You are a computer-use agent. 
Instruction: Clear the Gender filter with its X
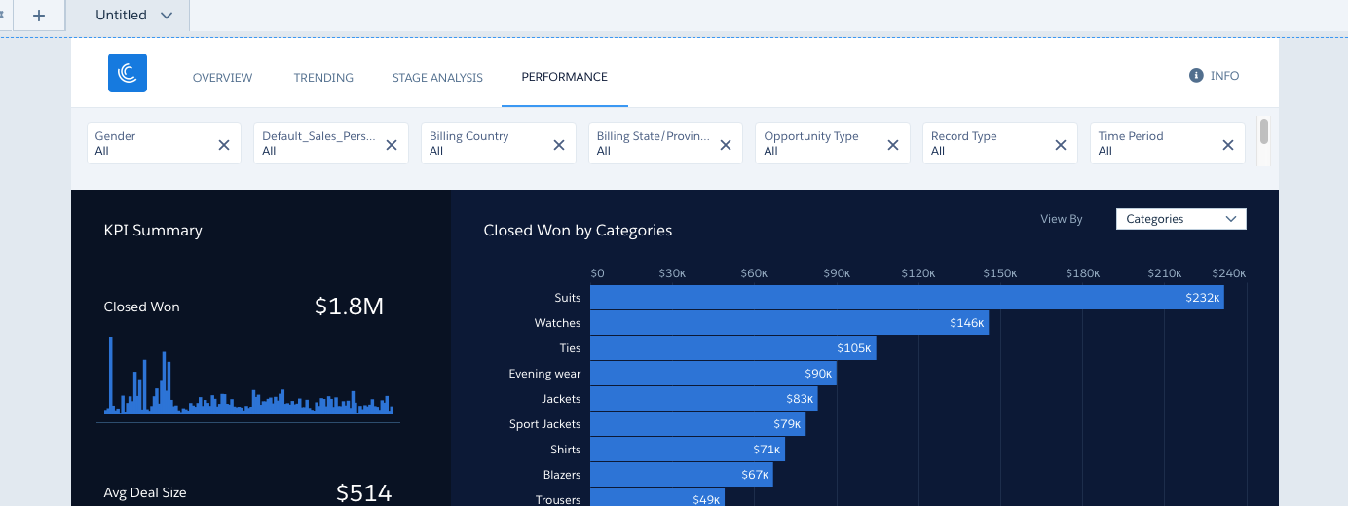click(x=224, y=144)
